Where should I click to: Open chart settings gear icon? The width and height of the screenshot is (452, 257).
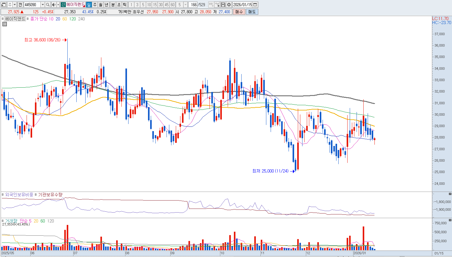tap(229, 5)
